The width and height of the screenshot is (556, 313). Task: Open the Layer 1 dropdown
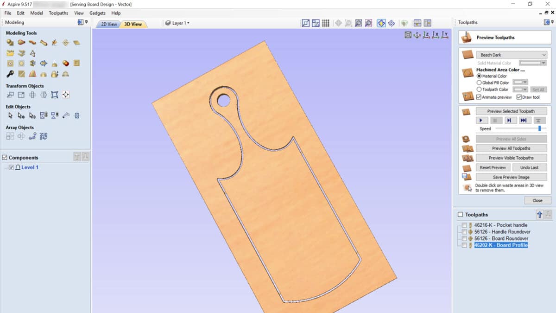(177, 23)
